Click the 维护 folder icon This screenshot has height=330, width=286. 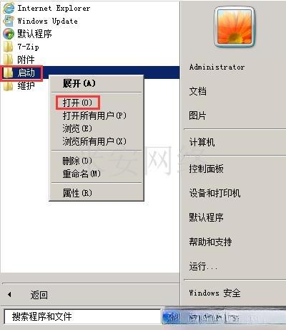point(8,85)
